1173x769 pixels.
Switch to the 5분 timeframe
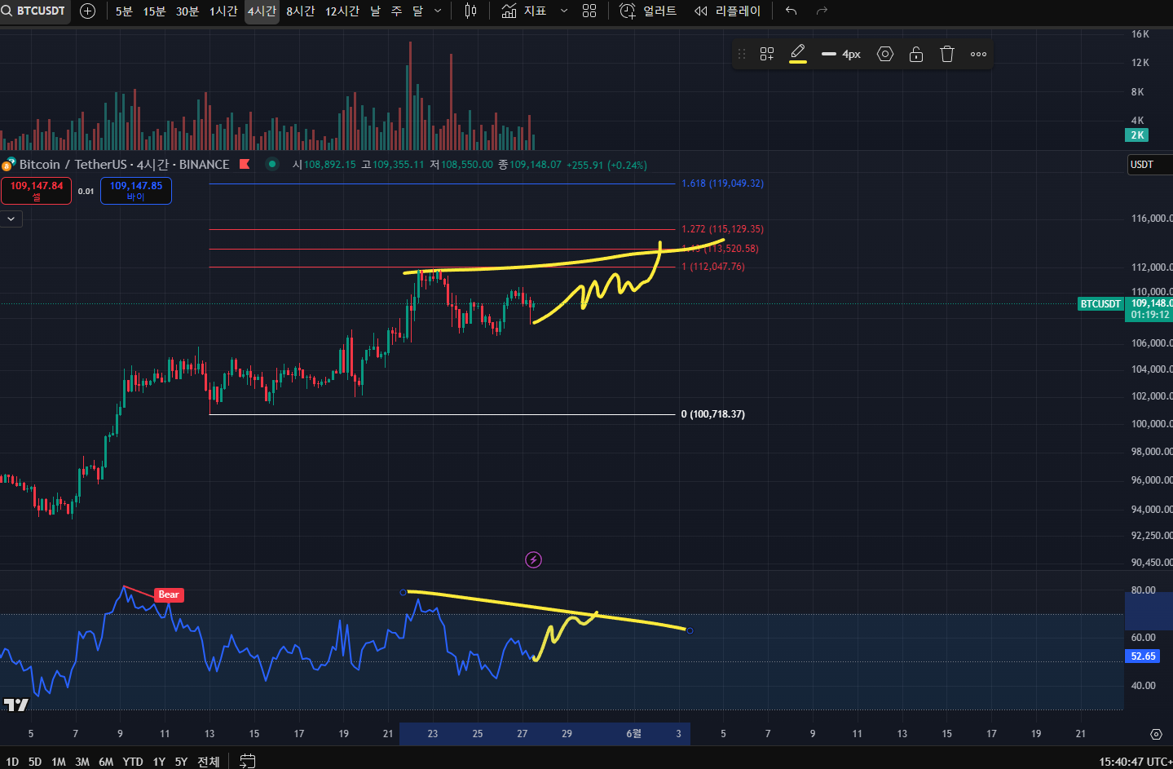[x=124, y=11]
